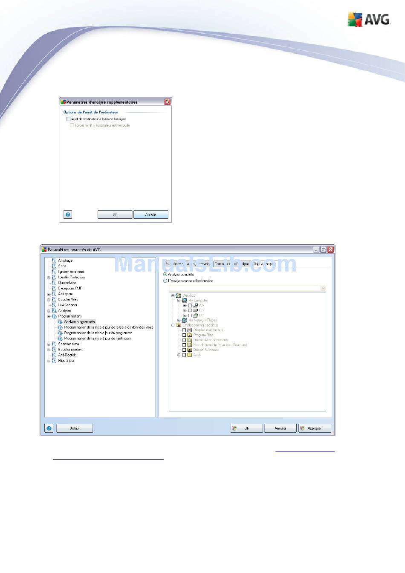405x573 pixels.
Task: Click the Anti-spam icon in the tree
Action: tap(54, 294)
